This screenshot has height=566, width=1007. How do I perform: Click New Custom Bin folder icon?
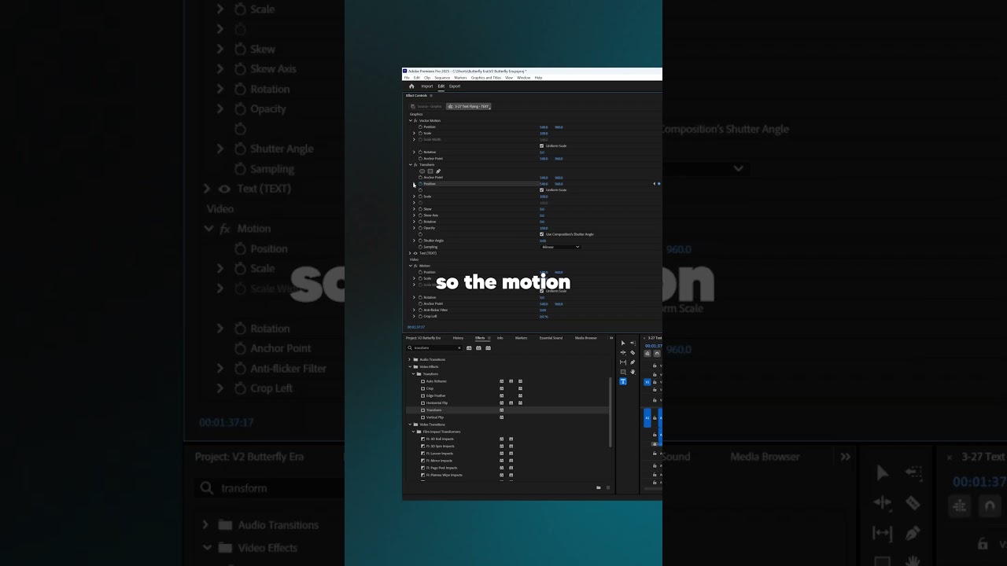click(x=598, y=487)
